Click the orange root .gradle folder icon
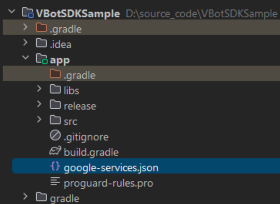This screenshot has height=204, width=280. pyautogui.click(x=41, y=28)
